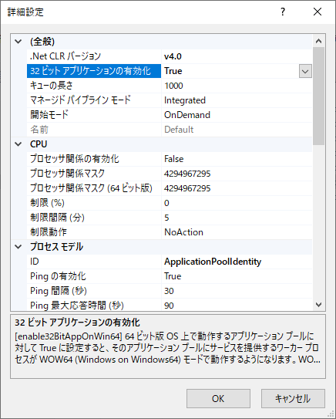This screenshot has width=336, height=419.
Task: Open the dropdown for 32 ビット アプリケーションの有効化
Action: [x=305, y=71]
